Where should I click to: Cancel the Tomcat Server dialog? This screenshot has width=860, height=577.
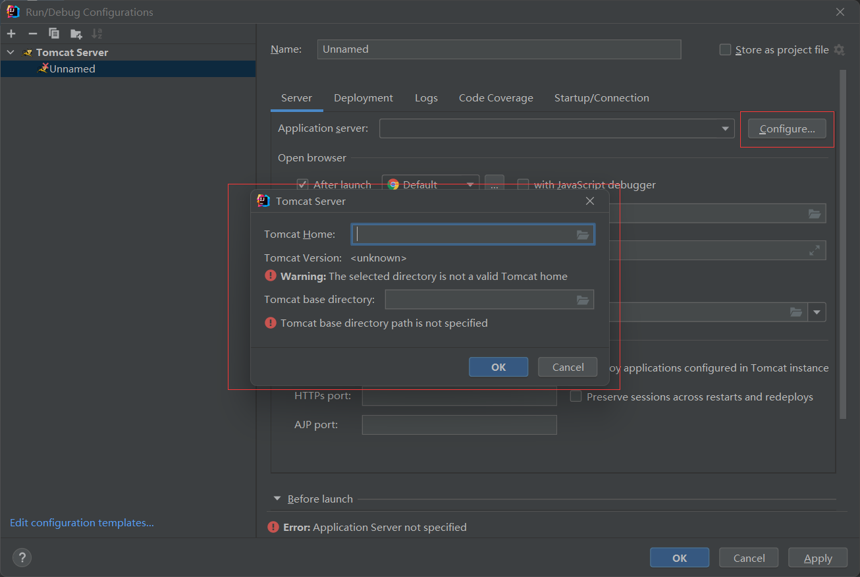tap(568, 367)
